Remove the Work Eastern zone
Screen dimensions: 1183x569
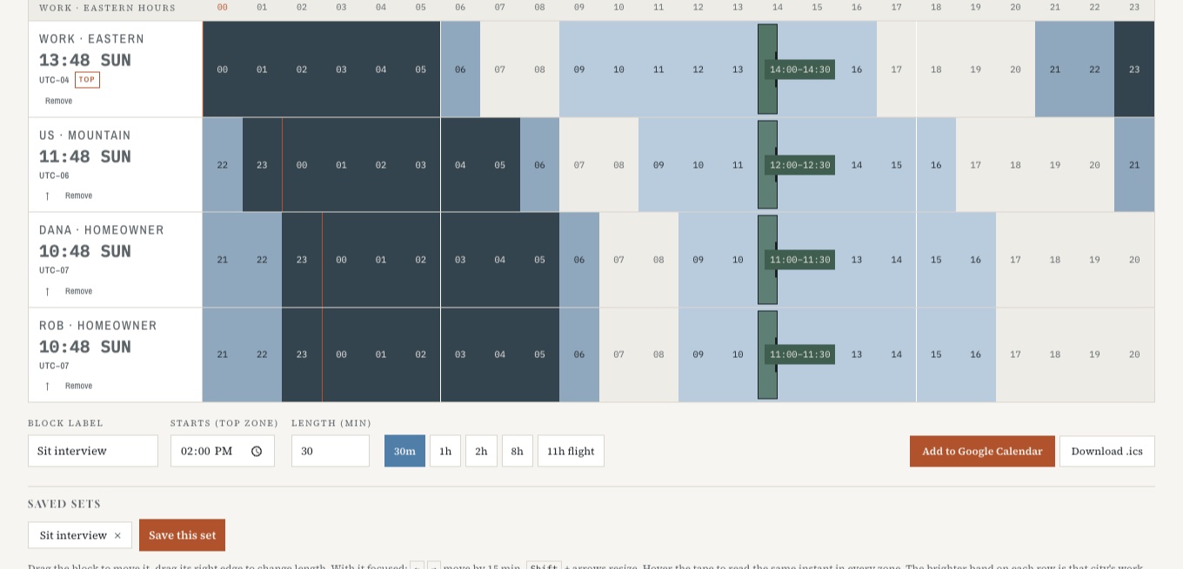[59, 101]
